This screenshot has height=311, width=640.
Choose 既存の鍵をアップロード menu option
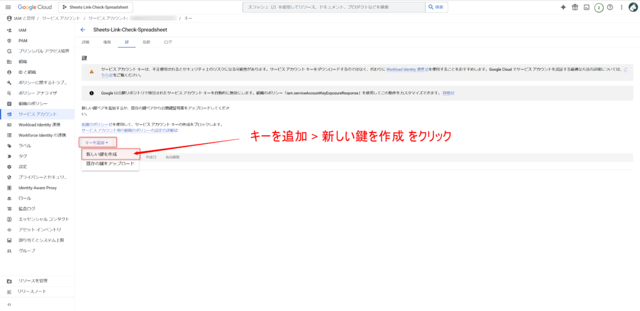[x=110, y=163]
